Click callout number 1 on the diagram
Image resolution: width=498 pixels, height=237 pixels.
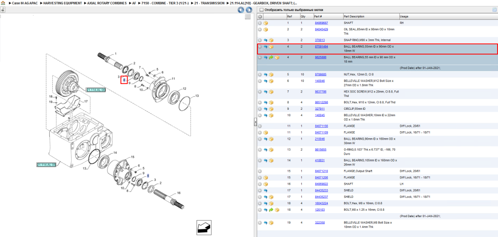[116, 54]
